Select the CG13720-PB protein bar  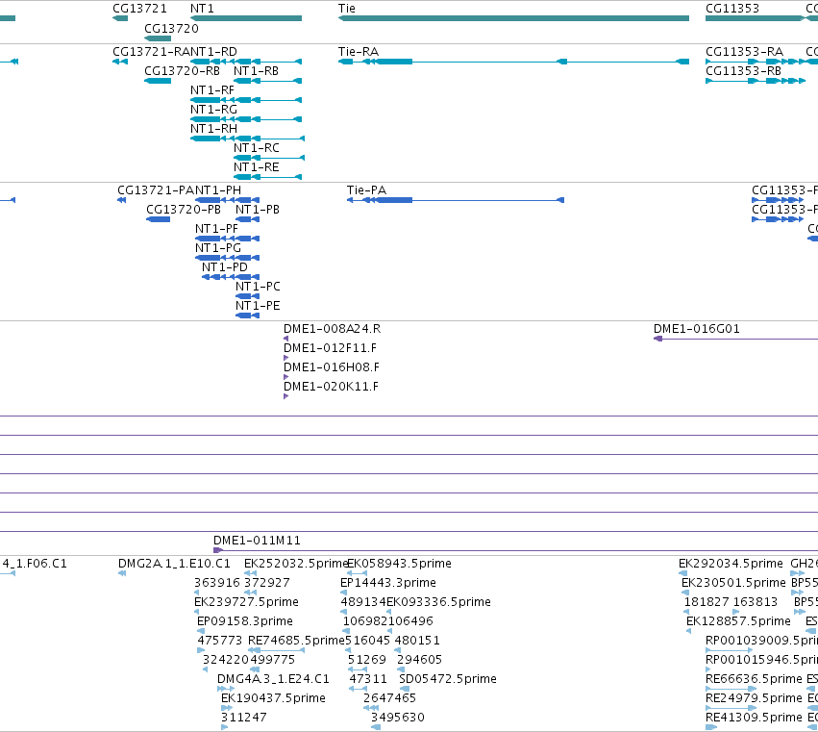click(158, 219)
